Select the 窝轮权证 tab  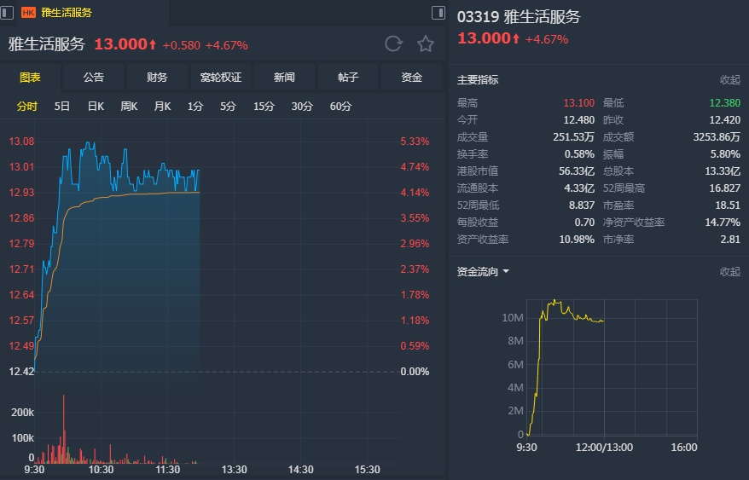221,78
